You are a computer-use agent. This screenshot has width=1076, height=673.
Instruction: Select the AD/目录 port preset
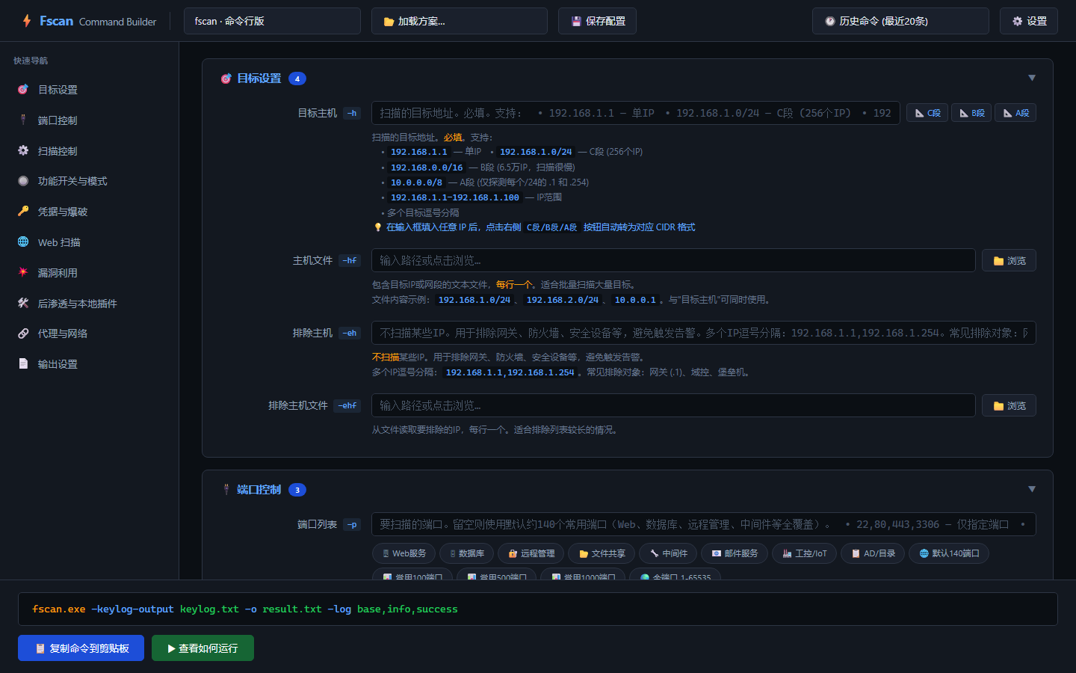point(873,553)
